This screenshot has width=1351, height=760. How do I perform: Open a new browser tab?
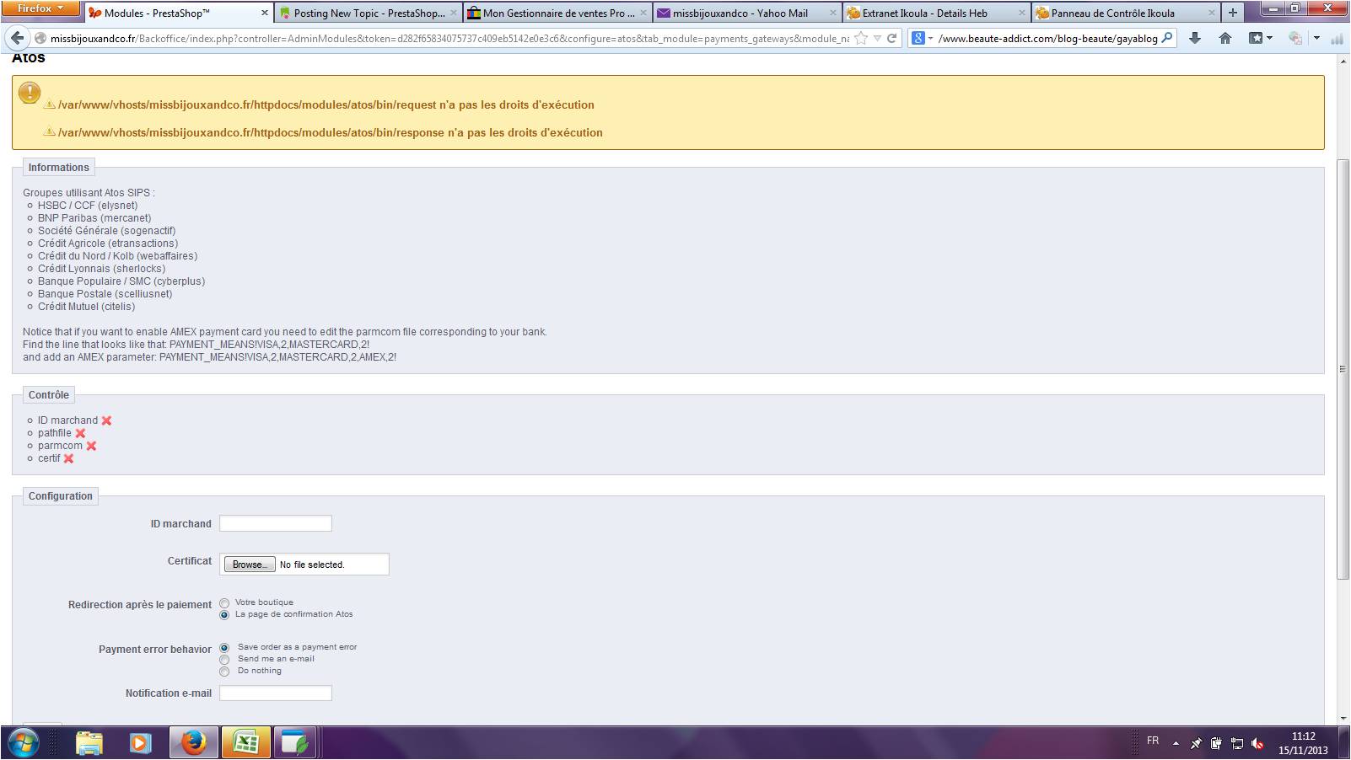click(1233, 13)
